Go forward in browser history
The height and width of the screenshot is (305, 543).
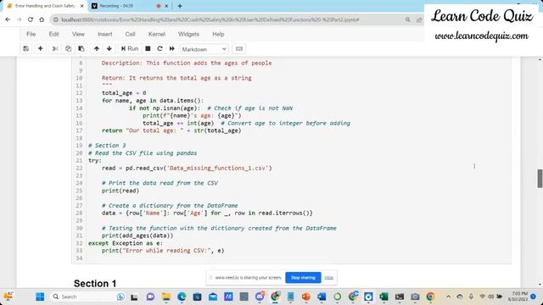(19, 19)
